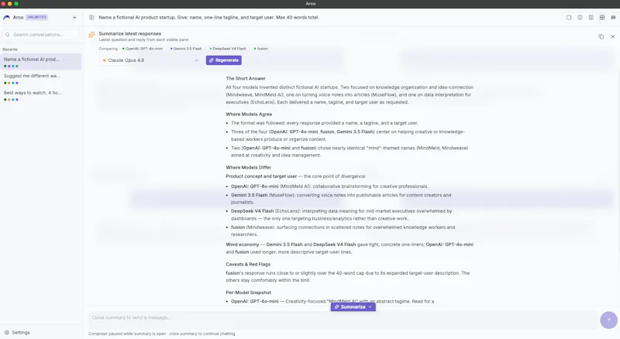Click the OpenAI: GPT-4o-mini comparing chip

tap(143, 49)
